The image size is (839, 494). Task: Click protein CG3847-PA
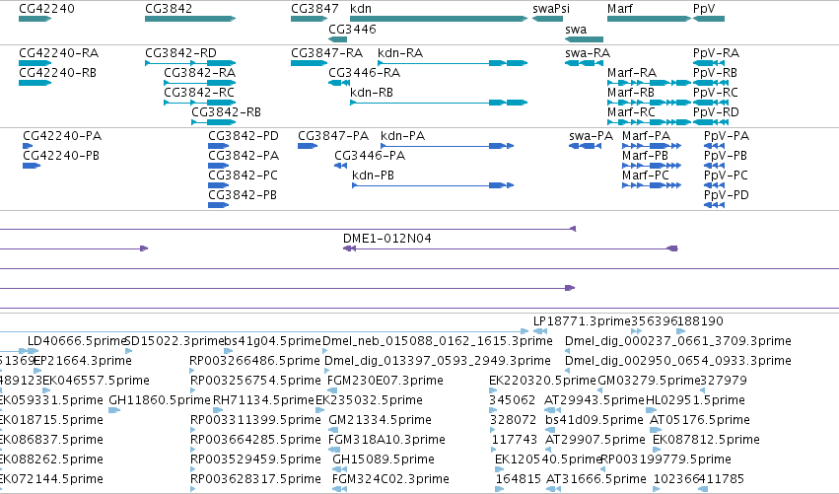(x=308, y=146)
